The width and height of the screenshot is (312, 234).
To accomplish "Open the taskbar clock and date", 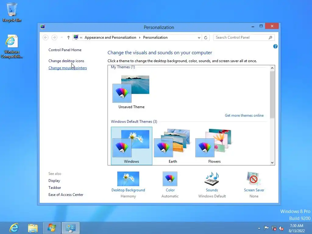I will [297, 228].
